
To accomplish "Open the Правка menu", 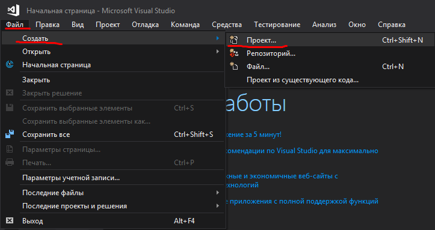I will pos(48,25).
